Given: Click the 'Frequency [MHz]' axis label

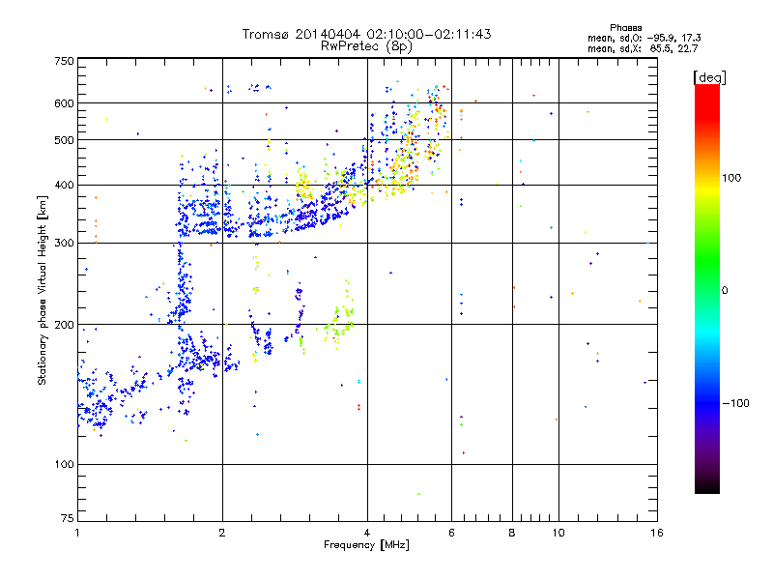Looking at the screenshot, I should (x=366, y=545).
